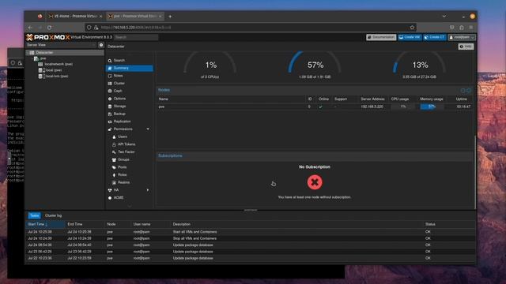Click the Search magnifier in Datacenter menu
Viewport: 506px width, 284px height.
click(x=110, y=61)
